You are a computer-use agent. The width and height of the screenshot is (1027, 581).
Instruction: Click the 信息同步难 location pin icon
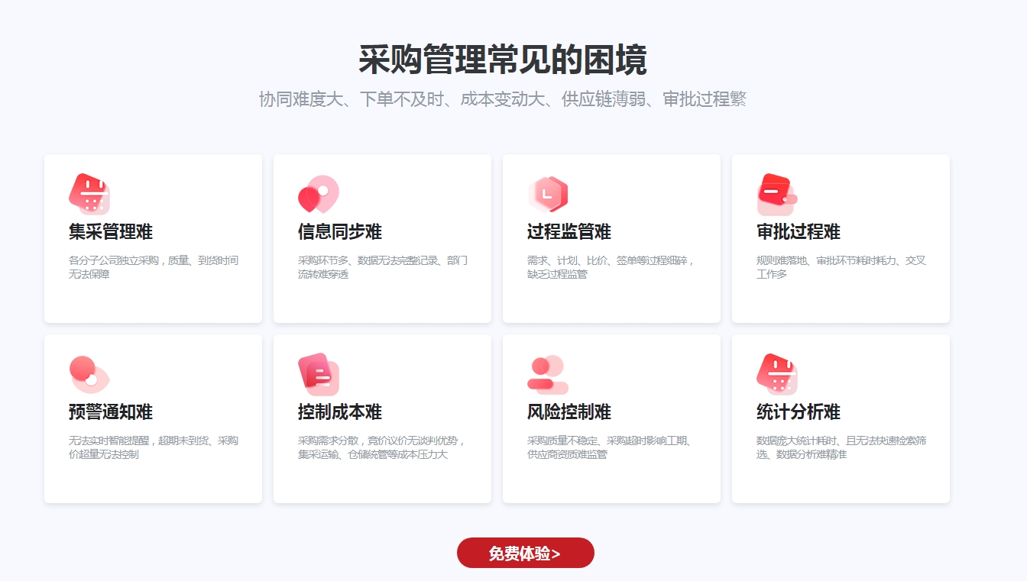(x=318, y=194)
